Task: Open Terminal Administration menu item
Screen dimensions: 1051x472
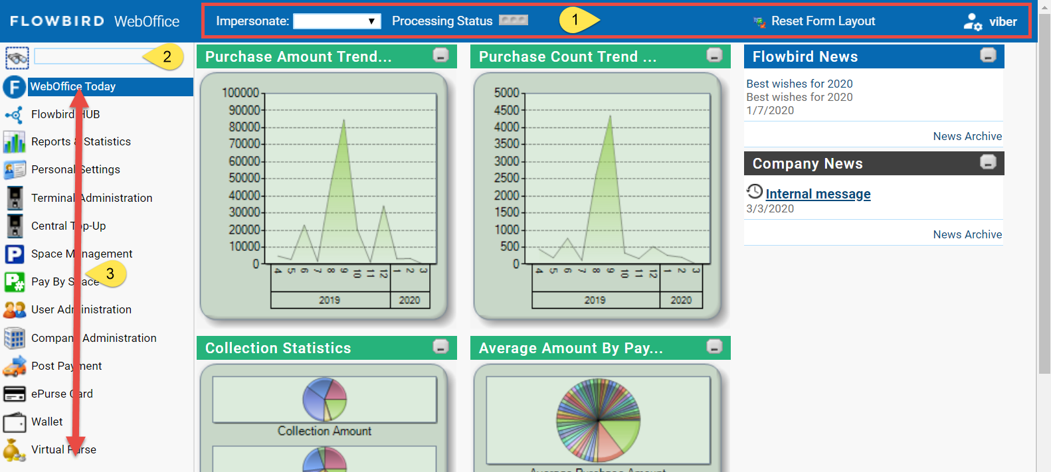Action: 92,198
